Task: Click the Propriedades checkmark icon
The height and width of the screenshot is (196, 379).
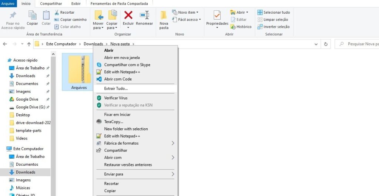Action: point(217,15)
